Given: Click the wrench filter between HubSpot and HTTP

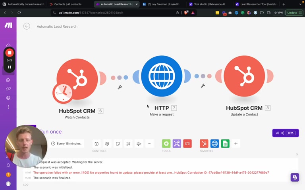Looking at the screenshot, I should (120, 87).
